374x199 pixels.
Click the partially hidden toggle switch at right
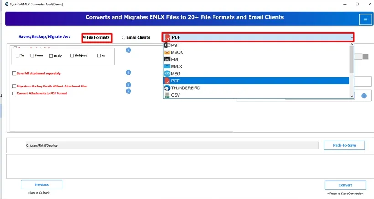(361, 56)
